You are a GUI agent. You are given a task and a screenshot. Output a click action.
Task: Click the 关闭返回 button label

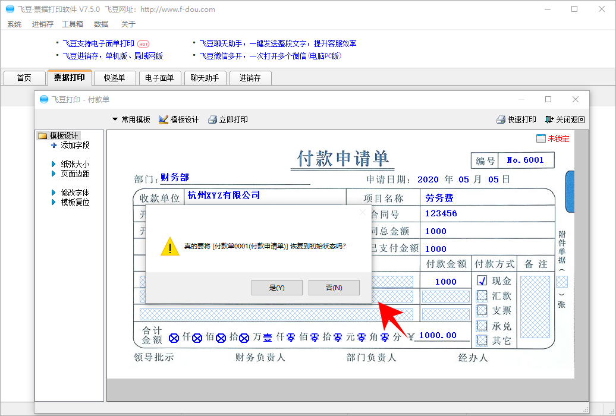coord(570,119)
